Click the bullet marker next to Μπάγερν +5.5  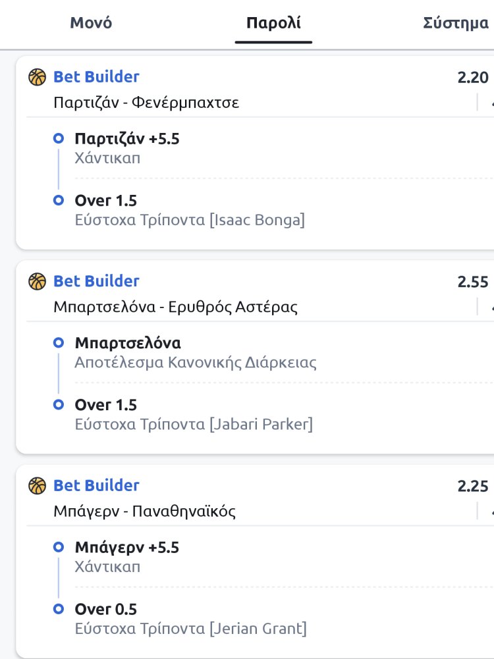59,547
